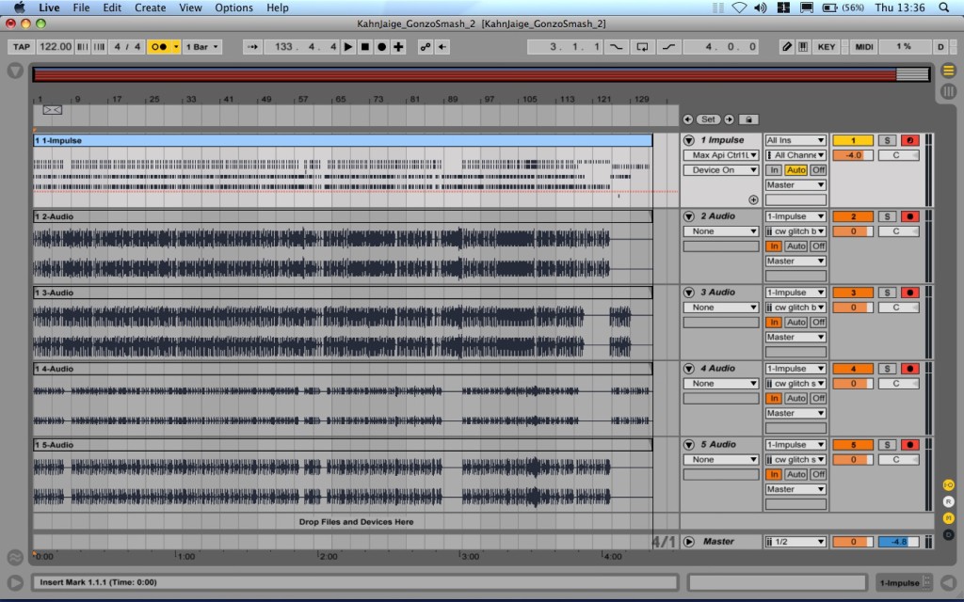
Task: Jump to the previous locator arrow
Action: click(687, 119)
